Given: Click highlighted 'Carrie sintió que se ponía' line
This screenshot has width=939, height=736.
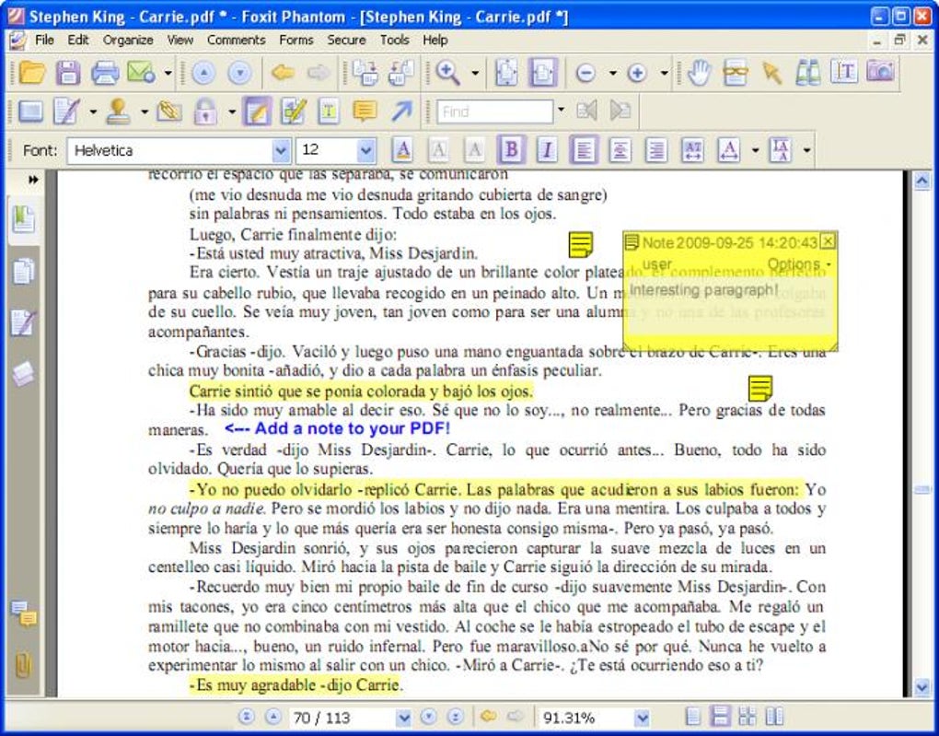Looking at the screenshot, I should [361, 391].
